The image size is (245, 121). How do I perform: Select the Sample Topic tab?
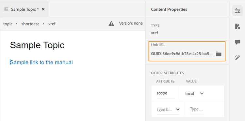tap(24, 9)
